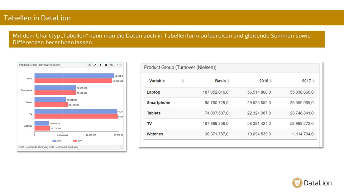344x193 pixels.
Task: Click the Variable column header
Action: (x=157, y=81)
